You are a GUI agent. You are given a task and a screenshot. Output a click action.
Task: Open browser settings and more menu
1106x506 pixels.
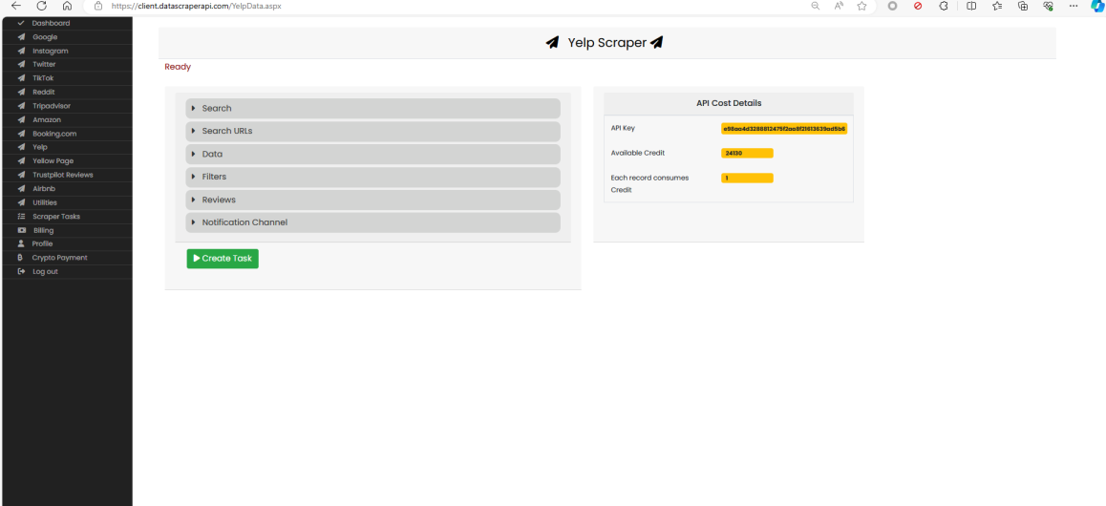click(x=1074, y=6)
